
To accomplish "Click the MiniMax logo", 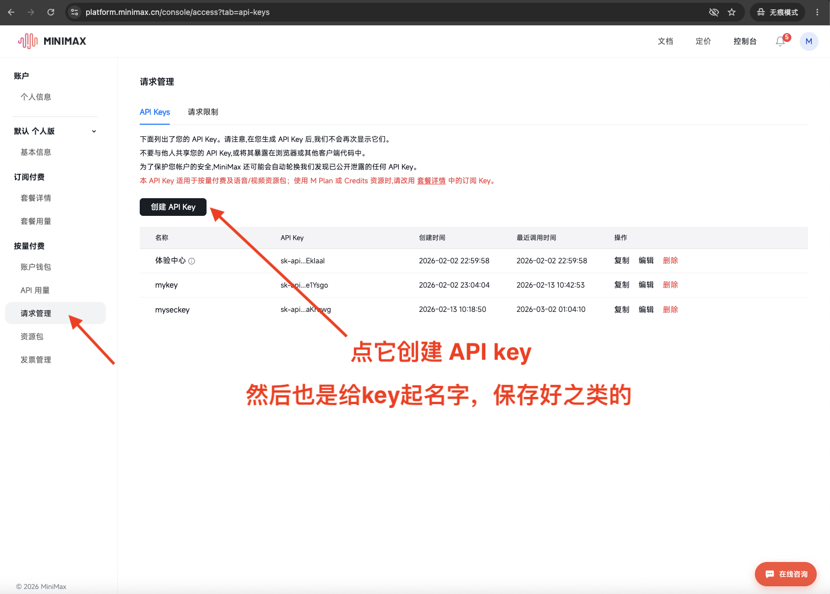I will (x=52, y=41).
